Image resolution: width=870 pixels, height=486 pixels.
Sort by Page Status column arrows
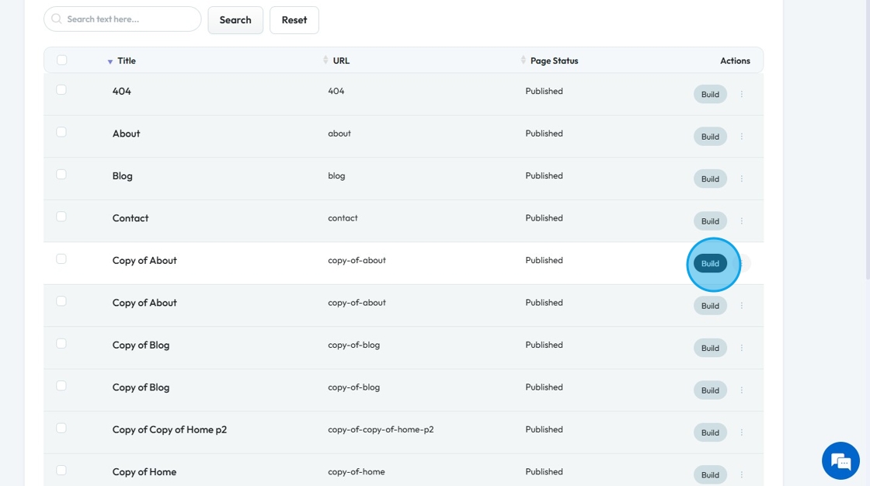[x=524, y=61]
